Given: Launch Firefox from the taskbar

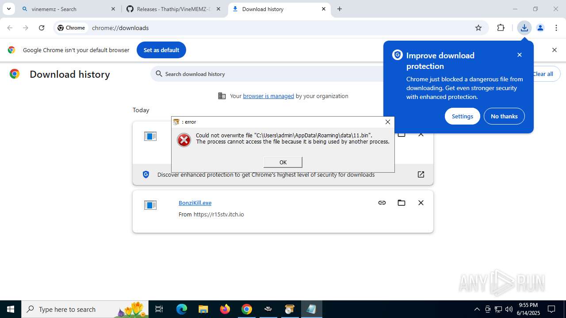Looking at the screenshot, I should coord(225,309).
